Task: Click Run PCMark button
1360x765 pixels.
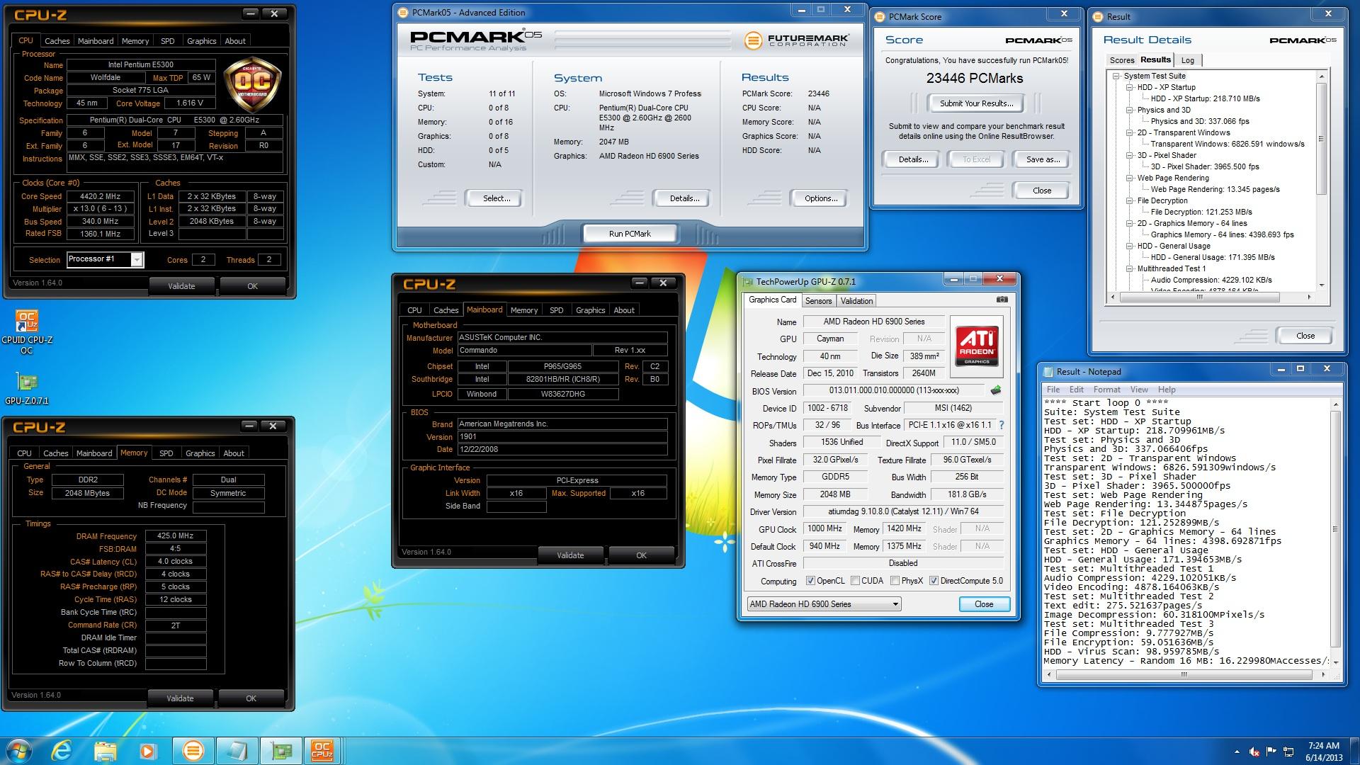Action: pyautogui.click(x=630, y=234)
